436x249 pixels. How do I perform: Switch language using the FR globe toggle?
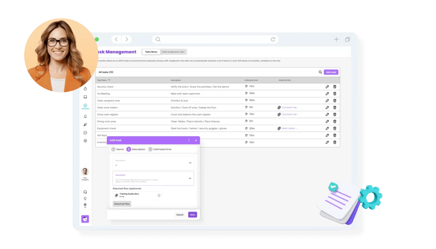pos(85,205)
